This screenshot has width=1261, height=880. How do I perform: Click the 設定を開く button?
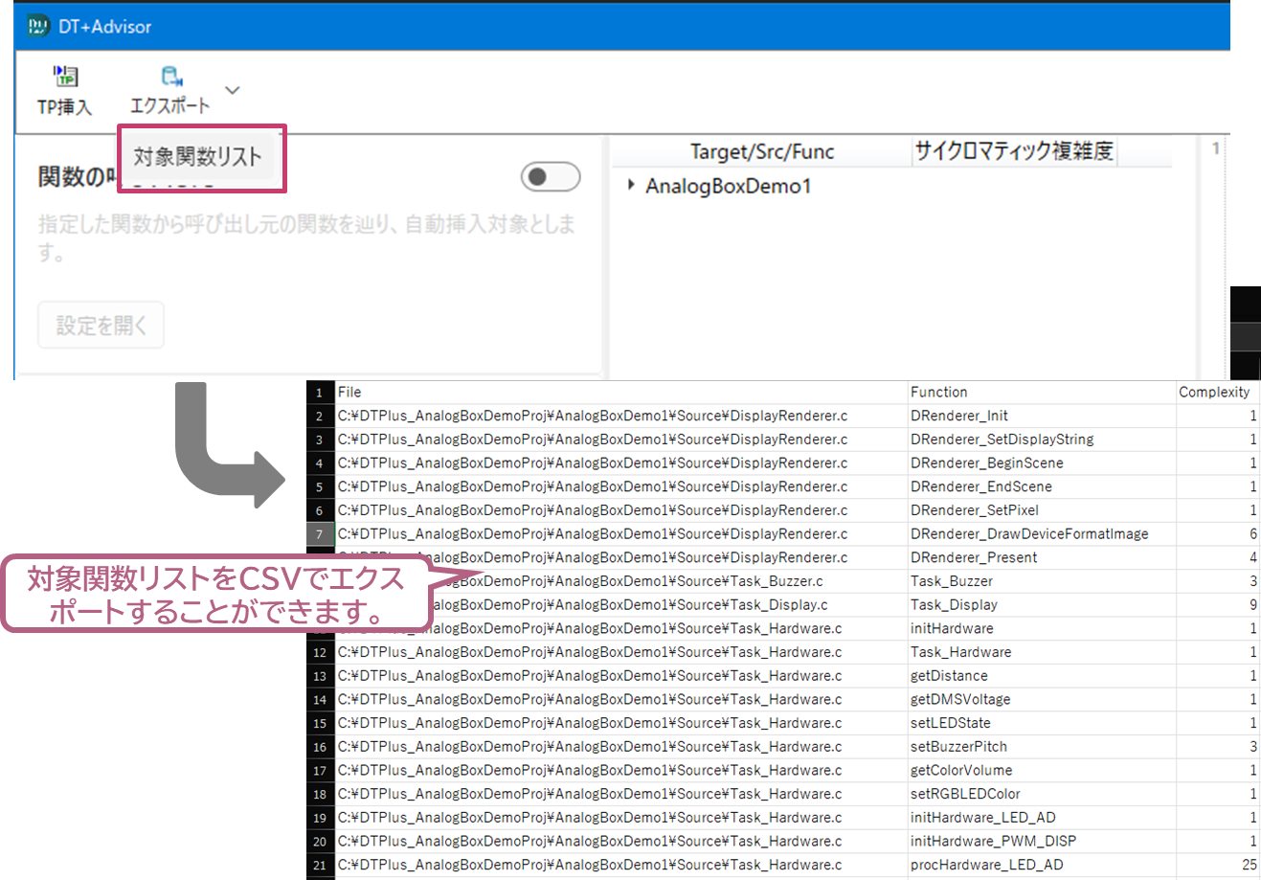tap(101, 326)
